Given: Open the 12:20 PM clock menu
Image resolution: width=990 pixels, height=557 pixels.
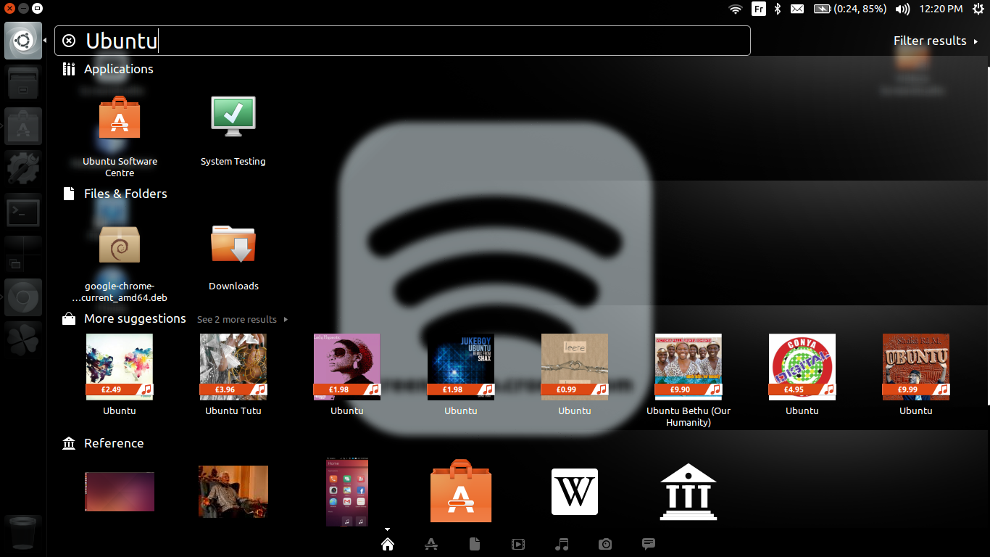Looking at the screenshot, I should (941, 9).
